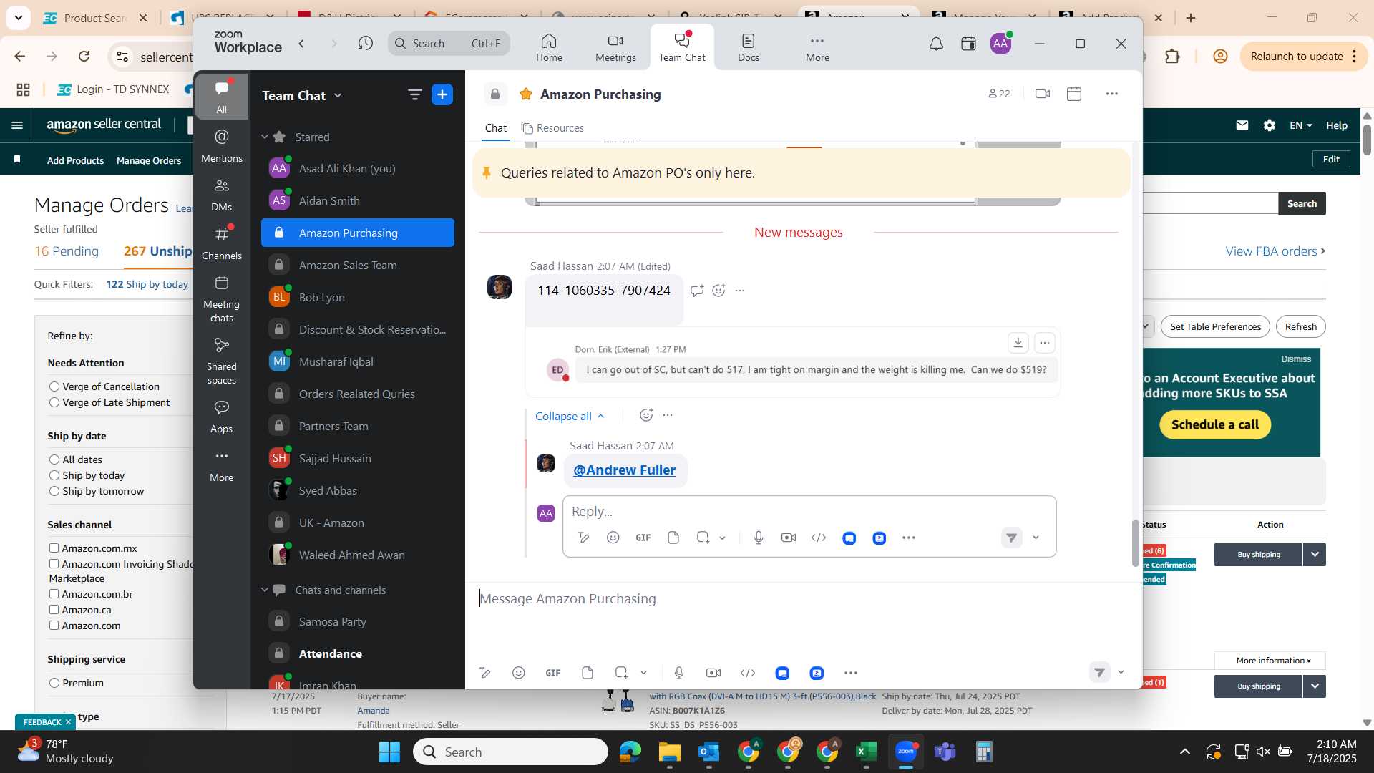Click the new chat plus button
Image resolution: width=1374 pixels, height=773 pixels.
pos(442,94)
